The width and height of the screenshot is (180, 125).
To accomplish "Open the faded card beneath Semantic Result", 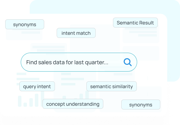I will 141,35.
